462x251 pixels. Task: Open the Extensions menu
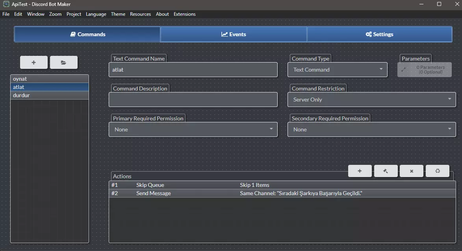tap(184, 14)
